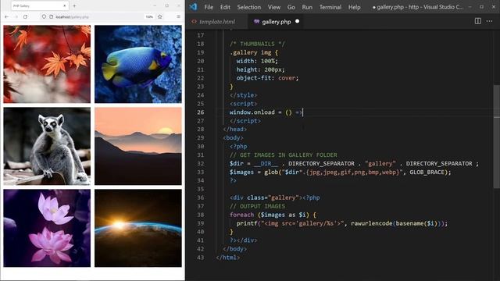Open the File menu

click(209, 7)
